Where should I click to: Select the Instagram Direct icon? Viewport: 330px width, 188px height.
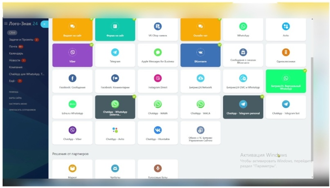click(157, 78)
